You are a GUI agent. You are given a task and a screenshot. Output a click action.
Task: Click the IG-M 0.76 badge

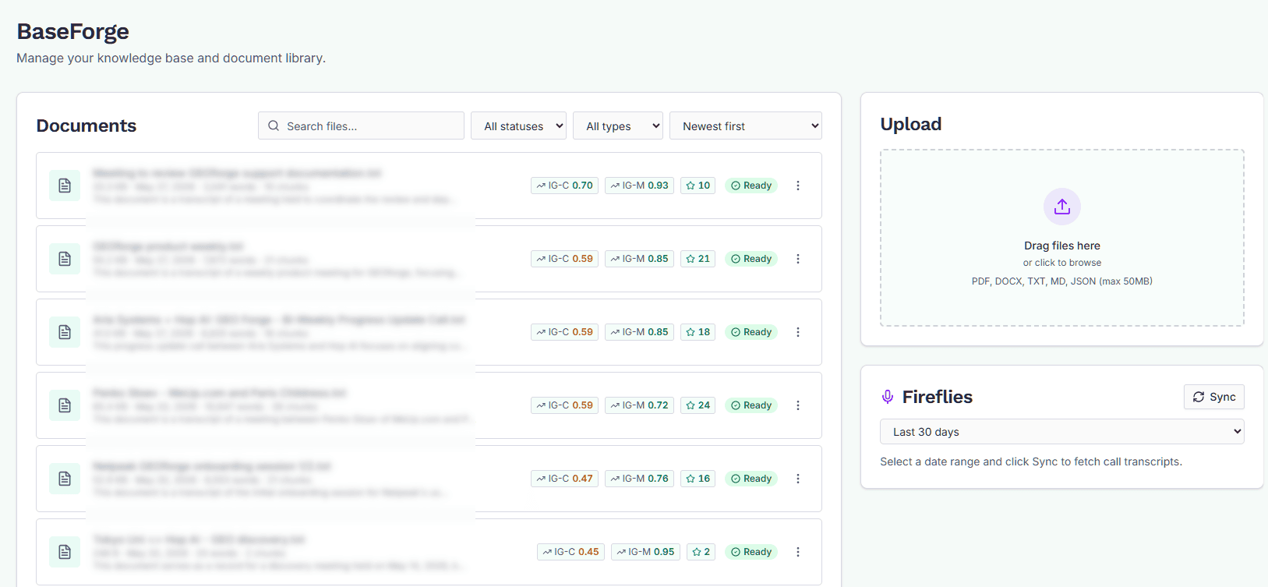(639, 479)
